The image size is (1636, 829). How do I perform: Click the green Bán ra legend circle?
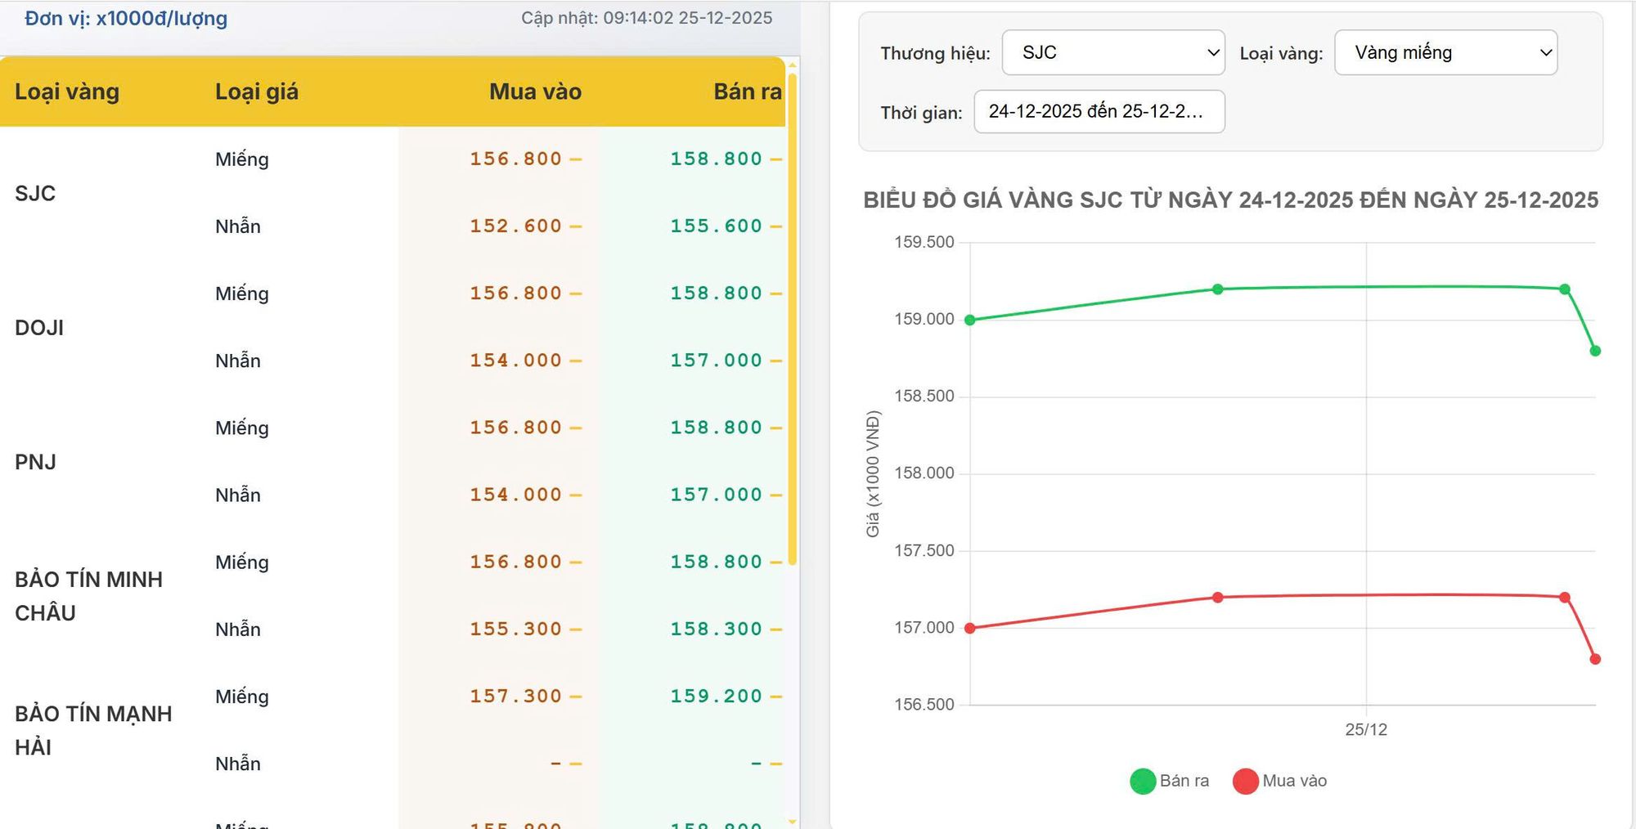(x=1143, y=782)
